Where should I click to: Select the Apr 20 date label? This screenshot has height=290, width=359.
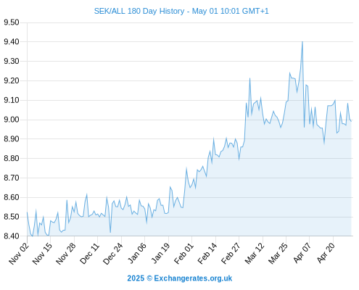tap(326, 253)
